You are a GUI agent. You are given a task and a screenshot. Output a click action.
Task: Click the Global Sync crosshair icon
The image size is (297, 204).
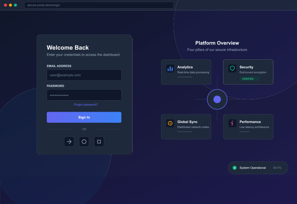(170, 123)
